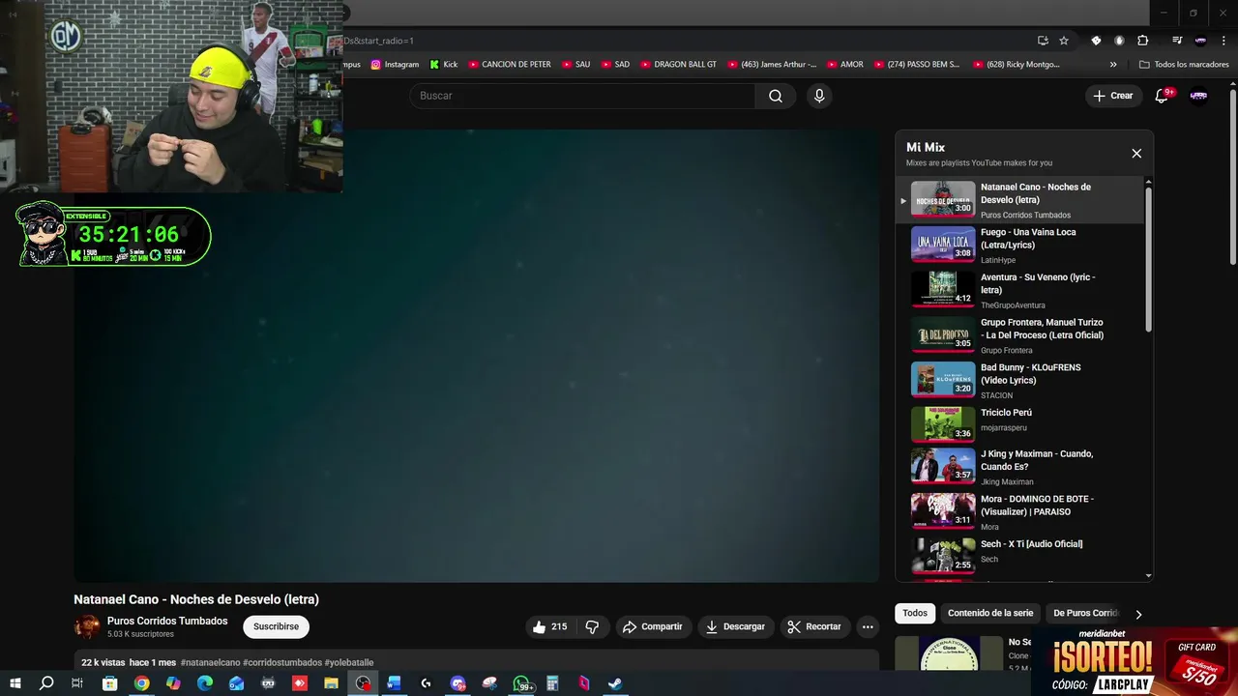Open the media control icon in Chrome toolbar
This screenshot has height=696, width=1238.
tap(1177, 41)
